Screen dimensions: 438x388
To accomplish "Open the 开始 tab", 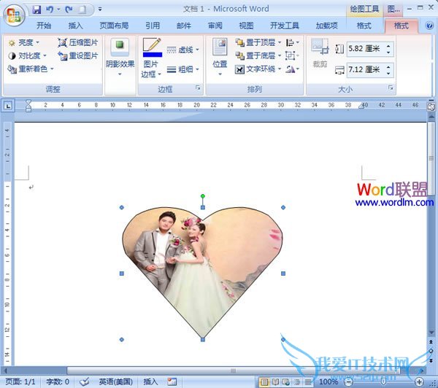I will [x=44, y=26].
